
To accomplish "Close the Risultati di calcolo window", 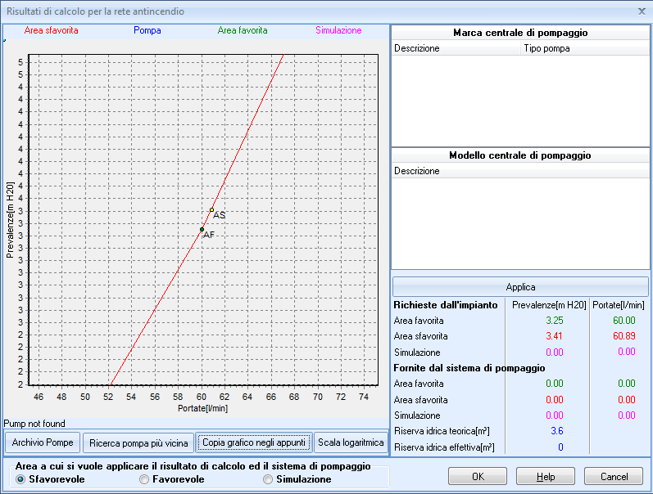I will click(x=641, y=11).
